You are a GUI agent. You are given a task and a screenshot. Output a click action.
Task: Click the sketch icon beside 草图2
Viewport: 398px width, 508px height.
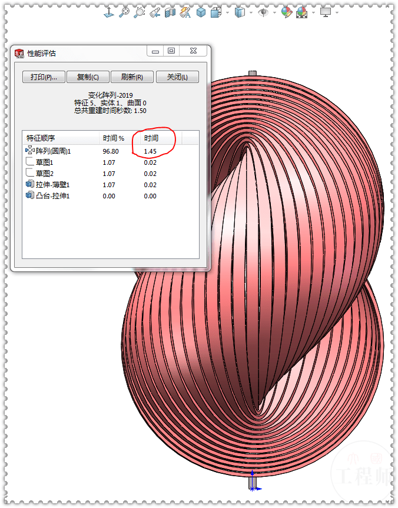pos(30,172)
